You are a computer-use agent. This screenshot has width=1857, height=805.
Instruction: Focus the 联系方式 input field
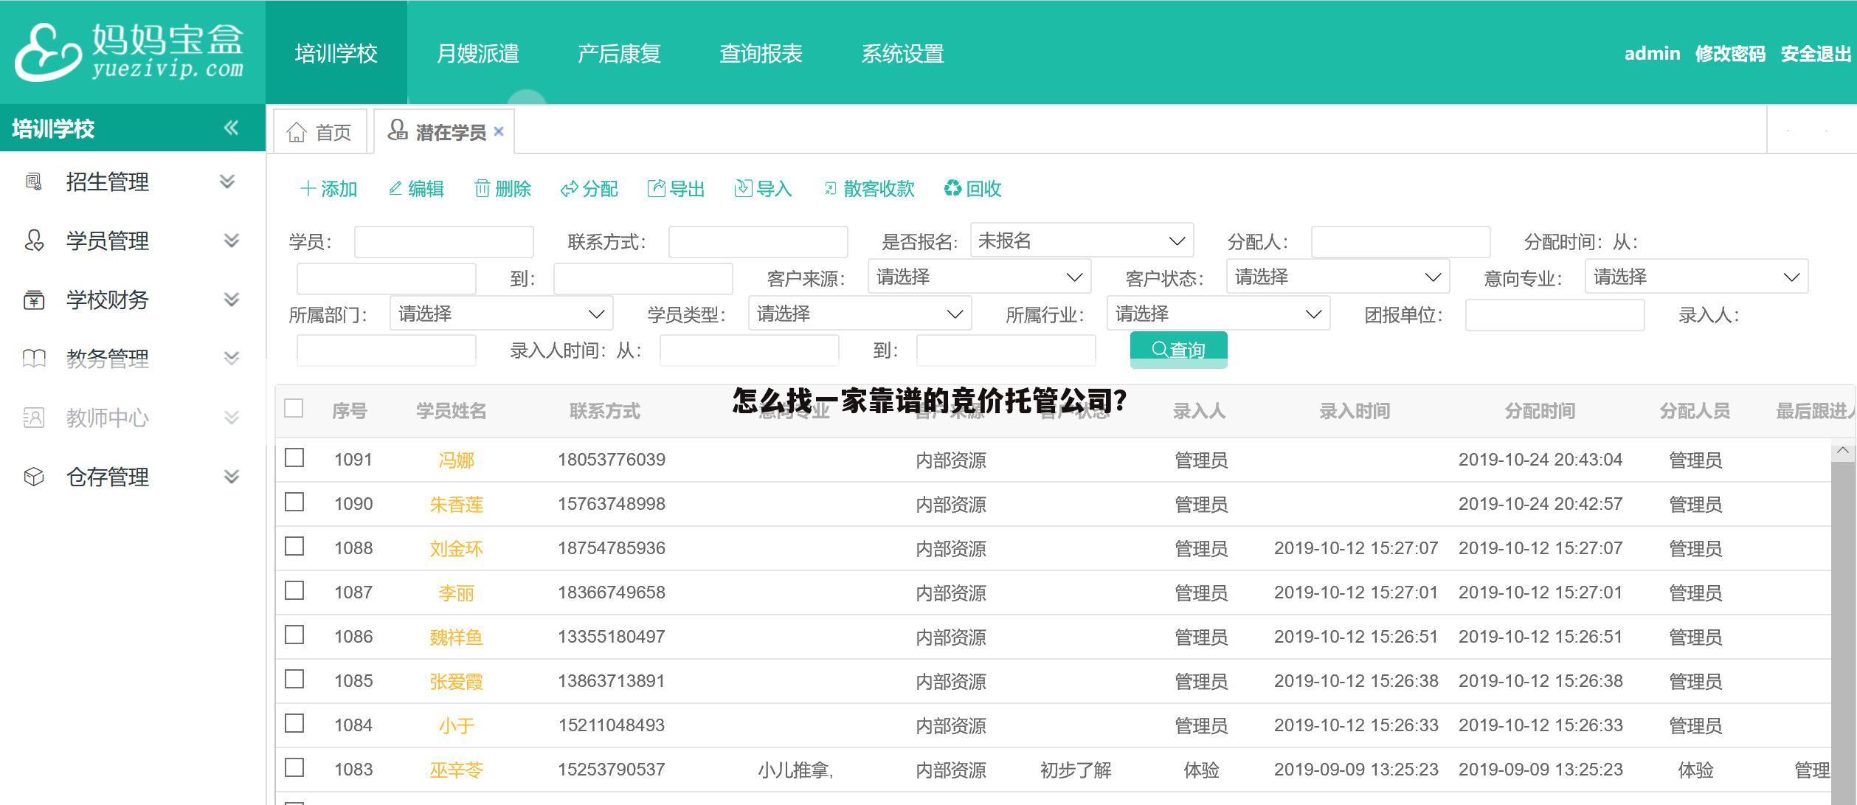(758, 242)
